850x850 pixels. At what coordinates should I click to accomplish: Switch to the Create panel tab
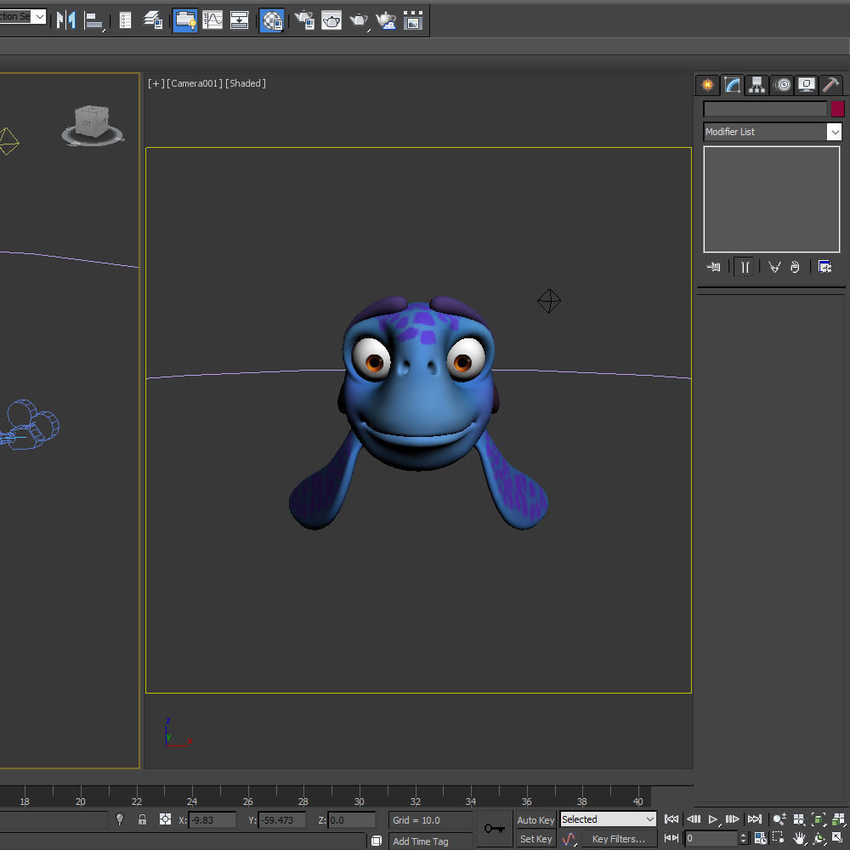coord(707,85)
